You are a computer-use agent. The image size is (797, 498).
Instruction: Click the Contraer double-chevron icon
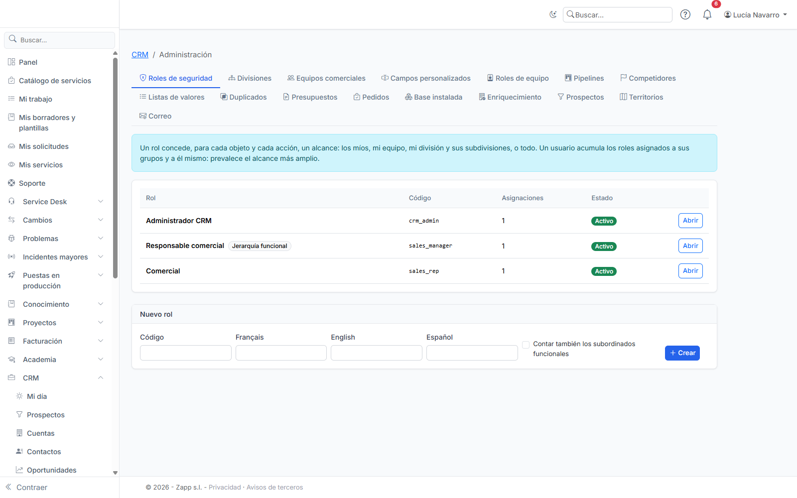[8, 487]
